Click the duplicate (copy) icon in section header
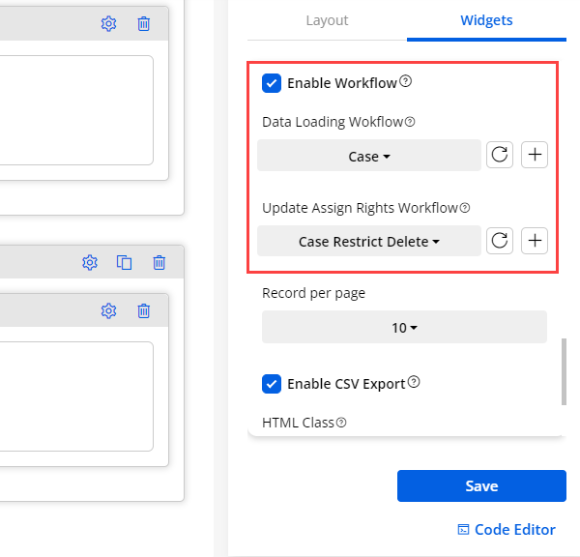580x557 pixels. pos(124,262)
